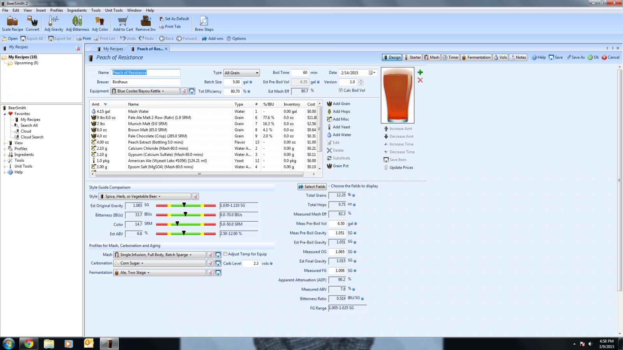Viewport: 623px width, 350px height.
Task: Click style details icon beside Style dropdown
Action: (195, 196)
